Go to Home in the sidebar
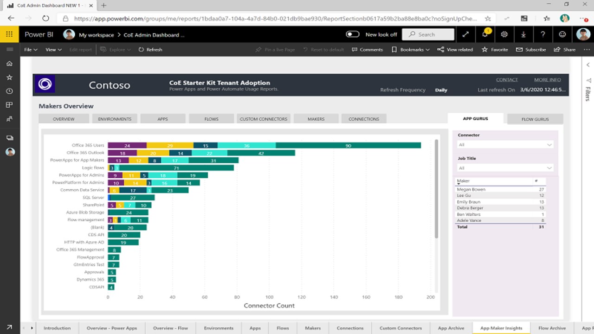This screenshot has width=594, height=334. (9, 64)
